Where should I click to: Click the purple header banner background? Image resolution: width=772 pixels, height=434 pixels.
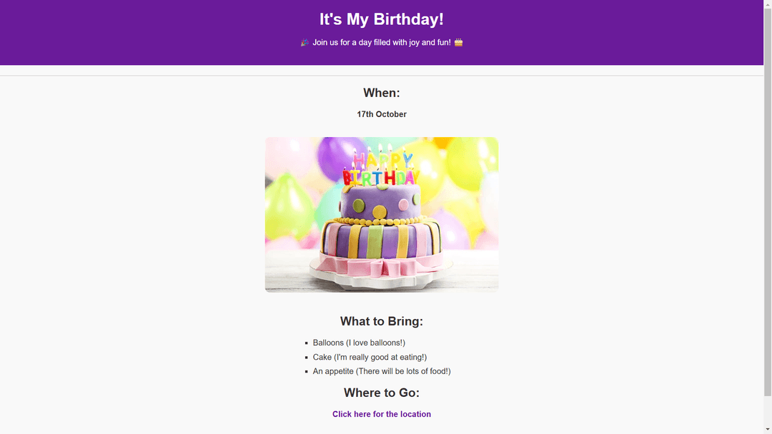(148, 32)
